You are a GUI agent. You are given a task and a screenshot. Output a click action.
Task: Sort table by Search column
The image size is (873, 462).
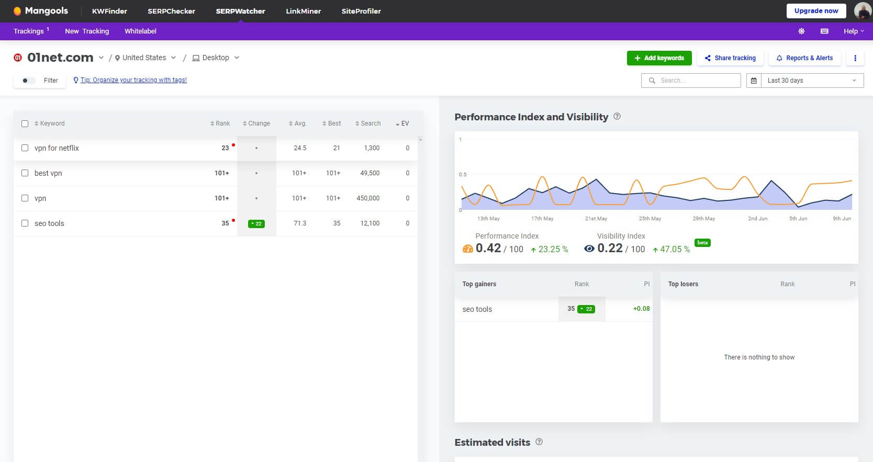(368, 123)
